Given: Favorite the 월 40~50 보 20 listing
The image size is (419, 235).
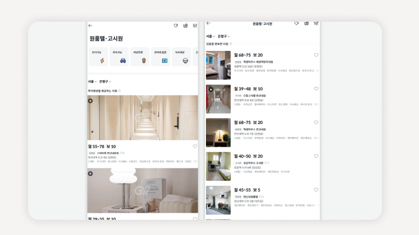Looking at the screenshot, I should click(316, 156).
